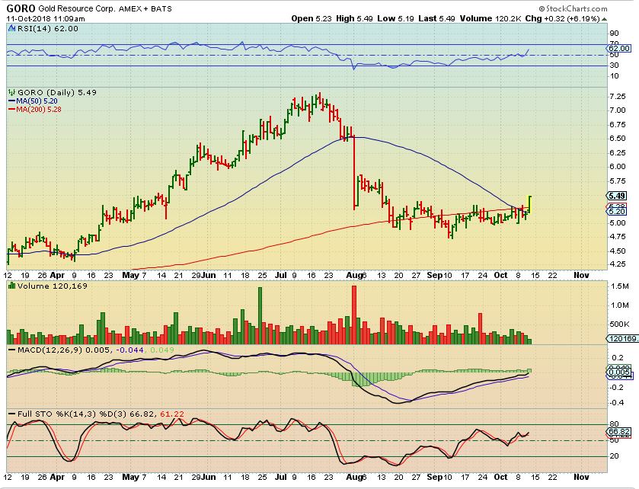Click the 0.005 MACD value tag

tap(619, 372)
